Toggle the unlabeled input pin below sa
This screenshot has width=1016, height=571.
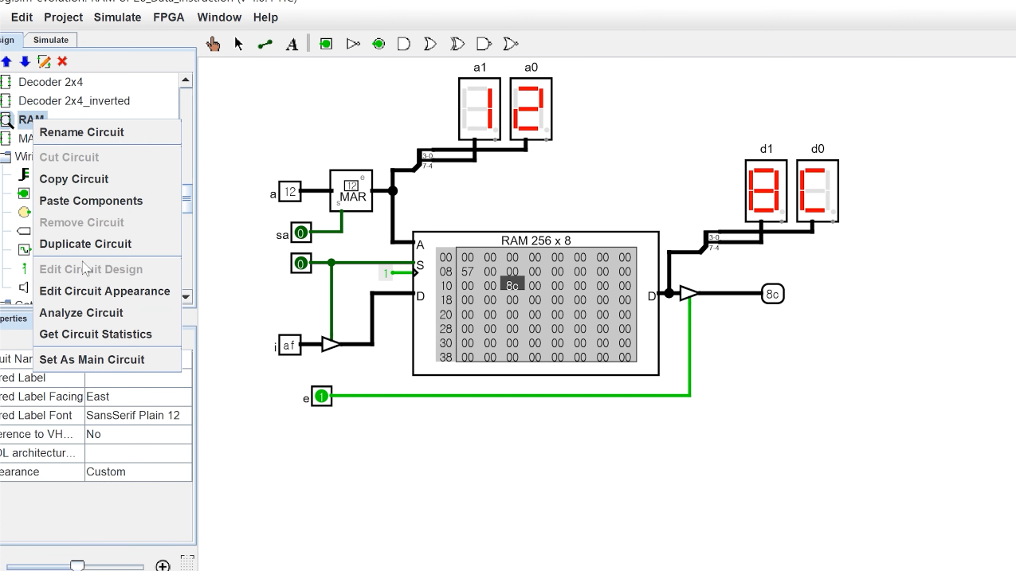301,263
